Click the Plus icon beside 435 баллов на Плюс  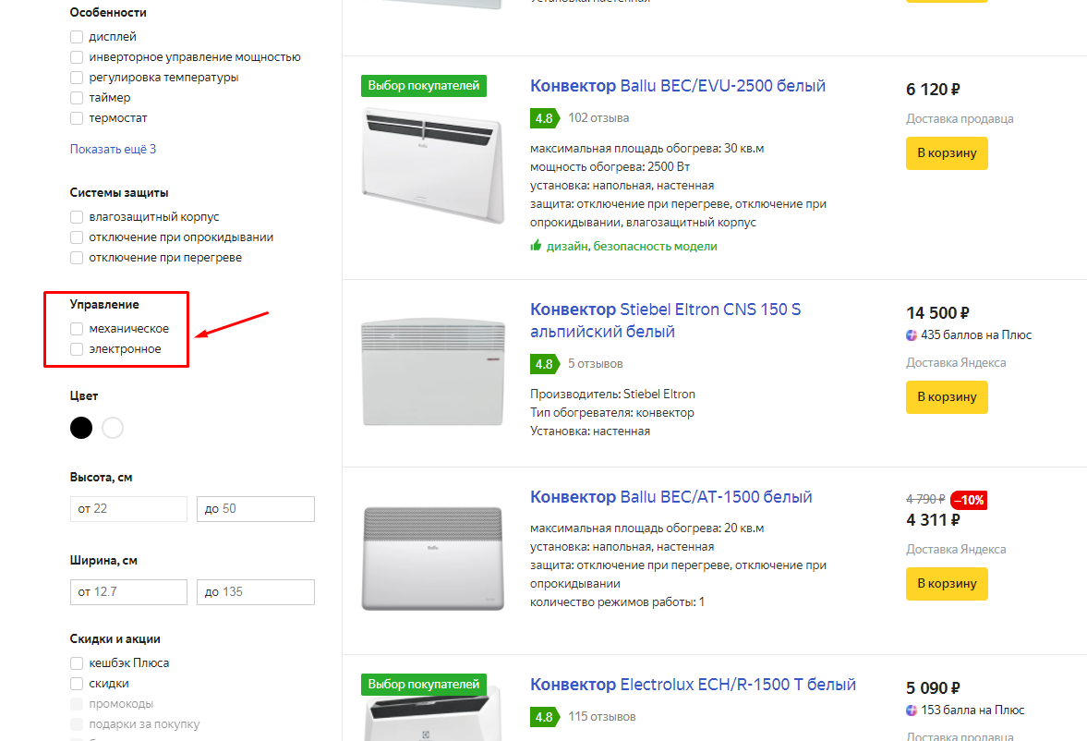coord(912,335)
